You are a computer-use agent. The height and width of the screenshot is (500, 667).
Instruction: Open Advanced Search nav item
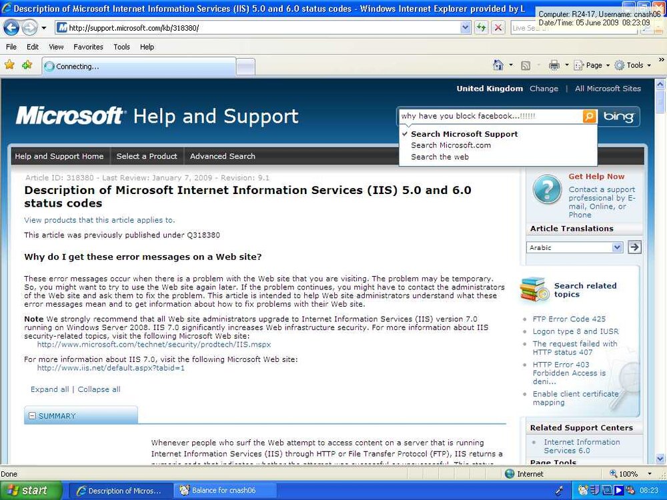223,156
